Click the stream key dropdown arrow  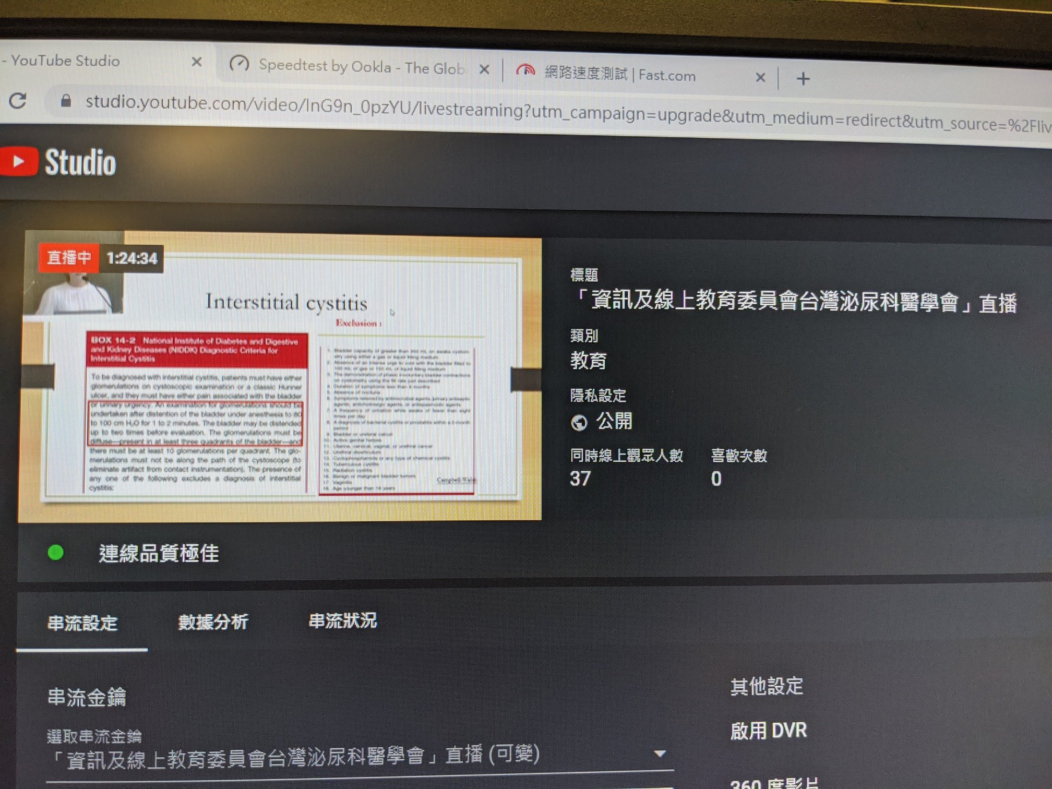click(660, 754)
